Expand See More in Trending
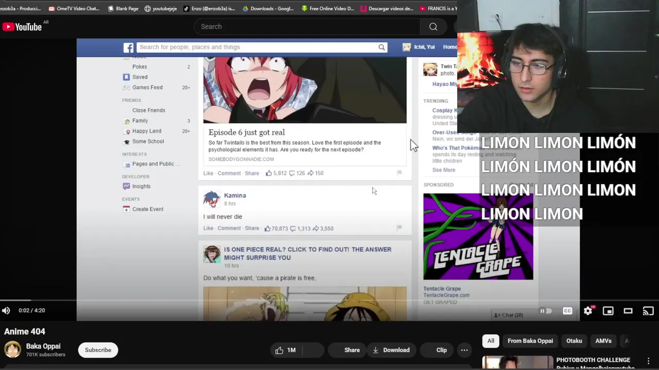Screen dimensions: 659x370 (444, 170)
